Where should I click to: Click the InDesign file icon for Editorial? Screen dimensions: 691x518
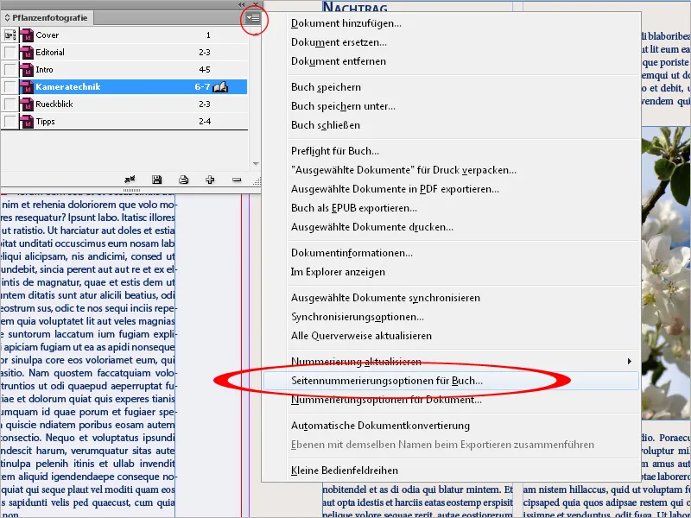tap(27, 53)
